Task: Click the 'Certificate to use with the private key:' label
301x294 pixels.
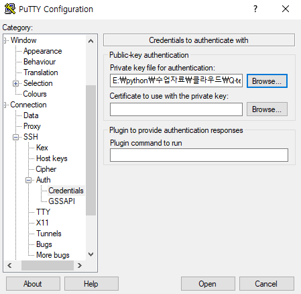Action: click(x=169, y=96)
